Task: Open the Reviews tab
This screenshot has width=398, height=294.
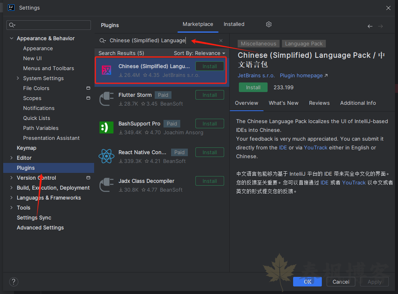Action: (x=319, y=103)
